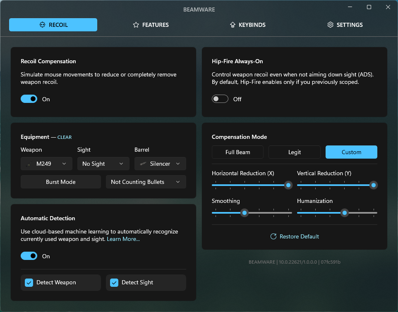This screenshot has width=398, height=312.
Task: Open the Weapon dropdown showing M249
Action: [46, 164]
